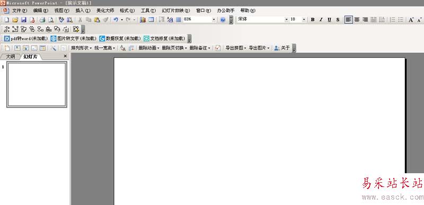Switch to the 大纲 outline tab
Viewport: 424px width, 205px height.
point(10,57)
